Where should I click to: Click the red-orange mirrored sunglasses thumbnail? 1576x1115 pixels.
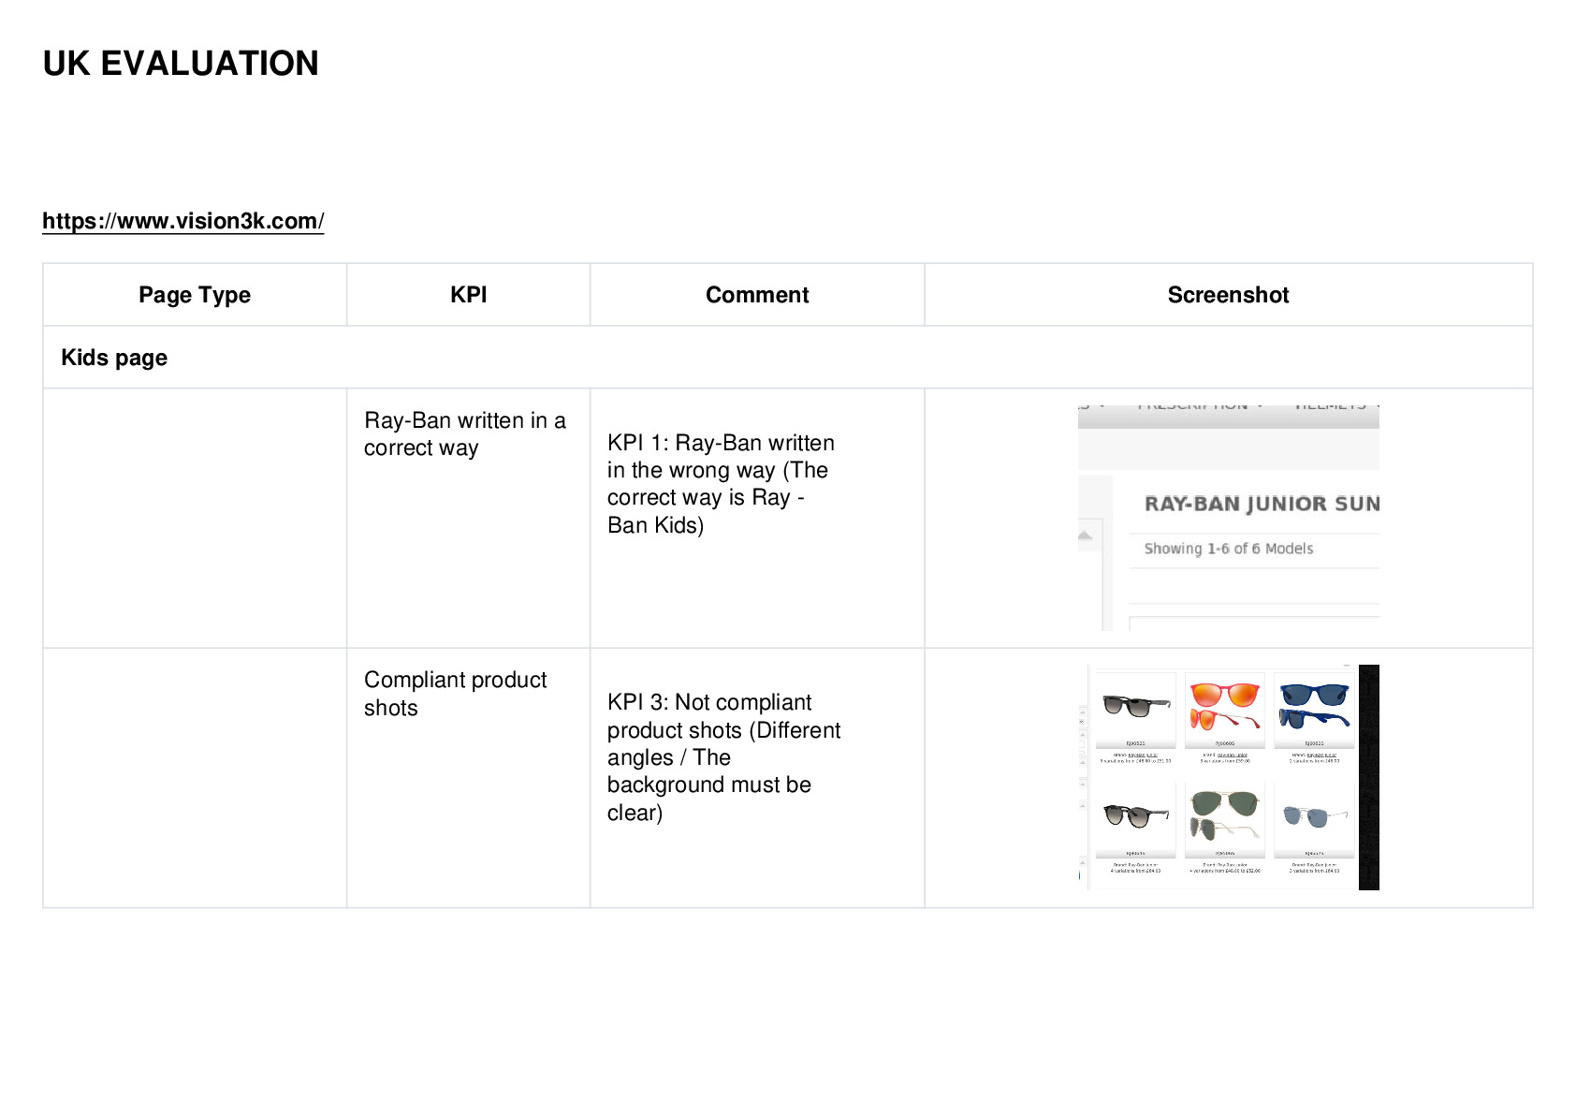tap(1224, 707)
